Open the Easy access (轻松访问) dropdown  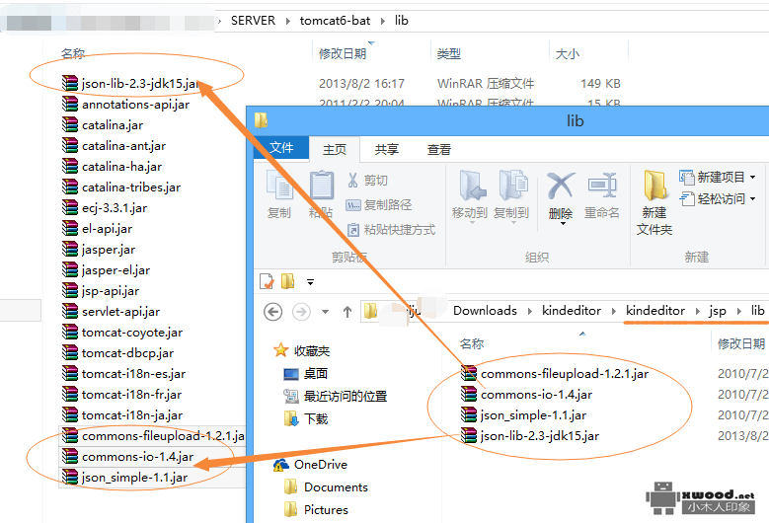pyautogui.click(x=724, y=198)
